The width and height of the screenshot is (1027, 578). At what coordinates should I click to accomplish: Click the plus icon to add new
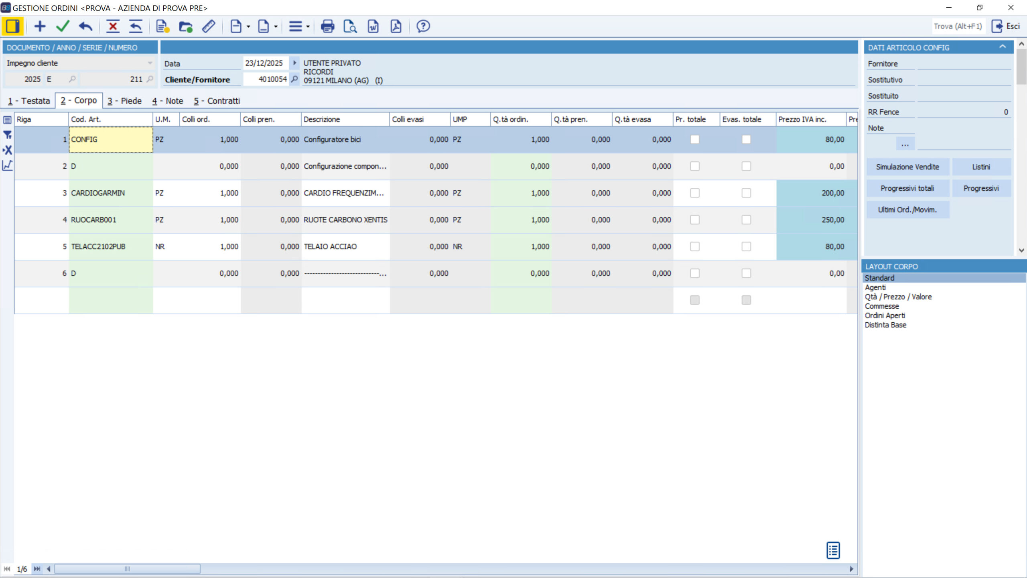pos(40,26)
